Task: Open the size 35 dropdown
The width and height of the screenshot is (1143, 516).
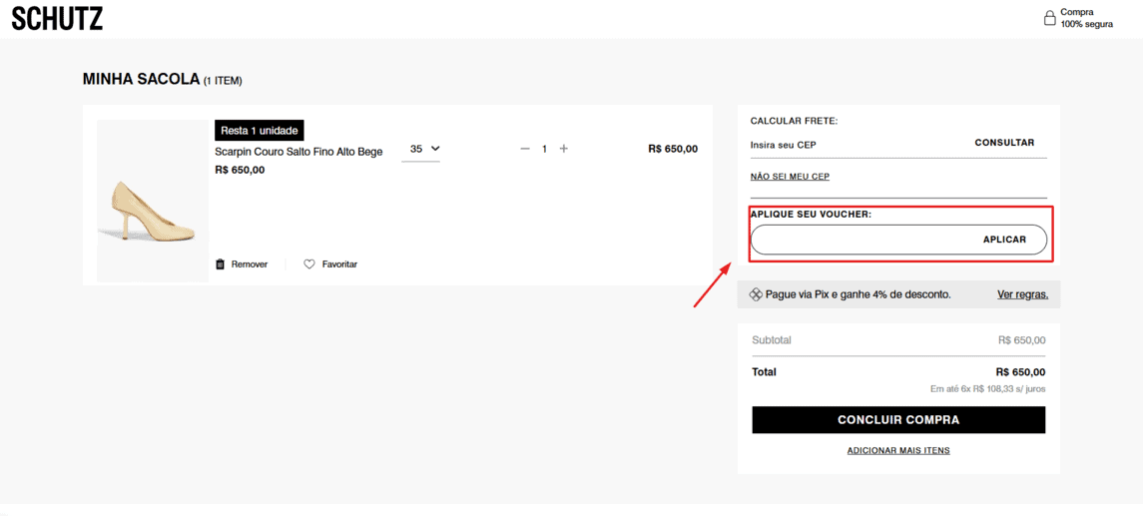Action: (421, 149)
